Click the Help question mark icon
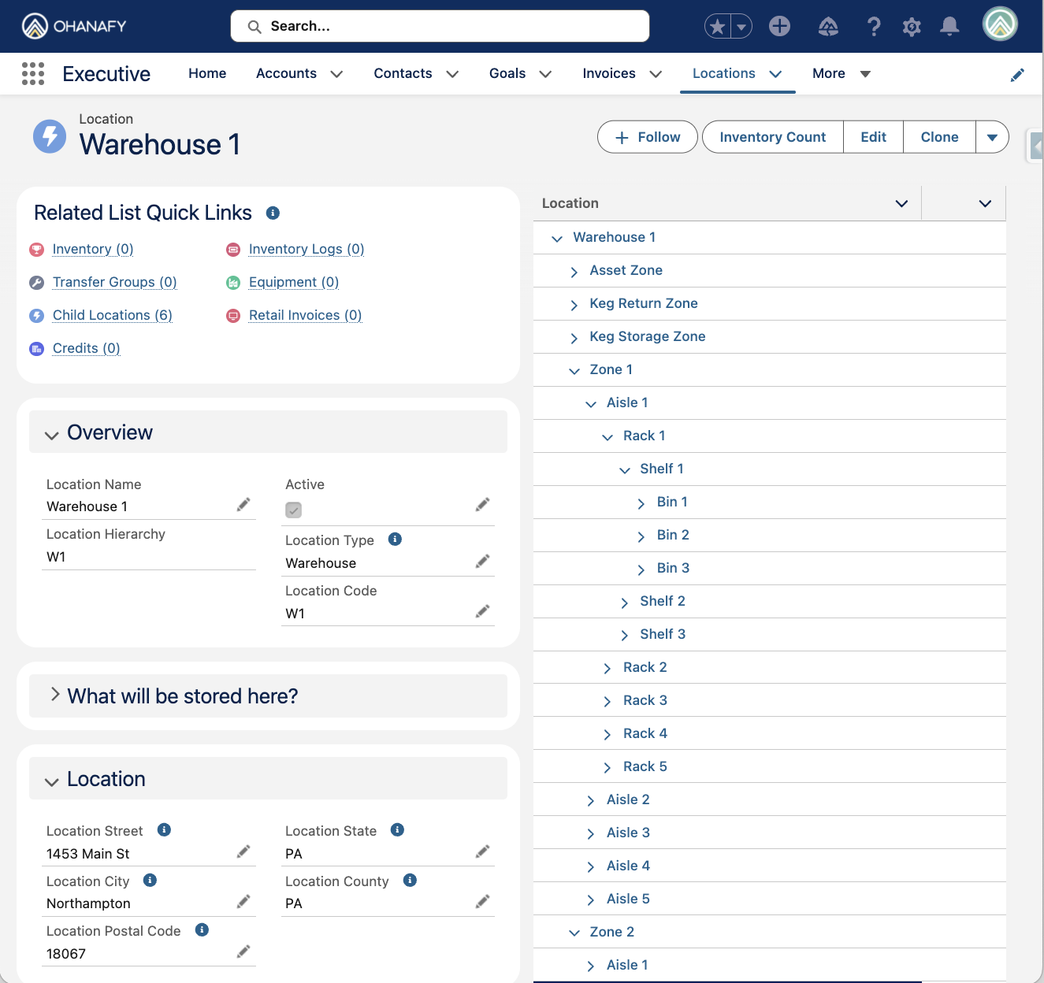 [x=874, y=26]
